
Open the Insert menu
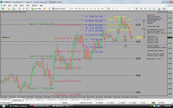tap(15, 6)
